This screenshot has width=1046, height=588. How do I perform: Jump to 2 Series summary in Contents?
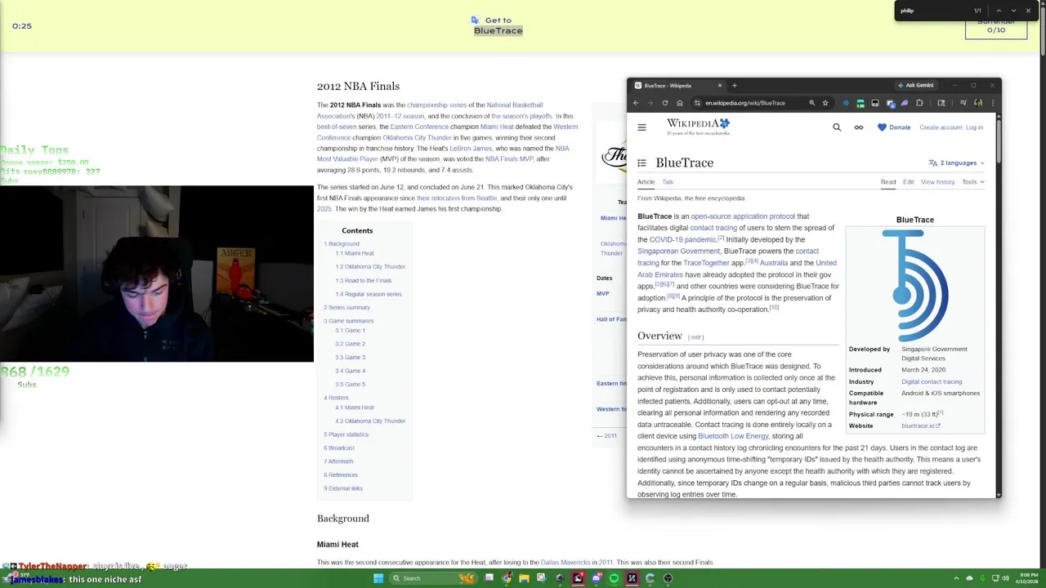[x=346, y=308]
